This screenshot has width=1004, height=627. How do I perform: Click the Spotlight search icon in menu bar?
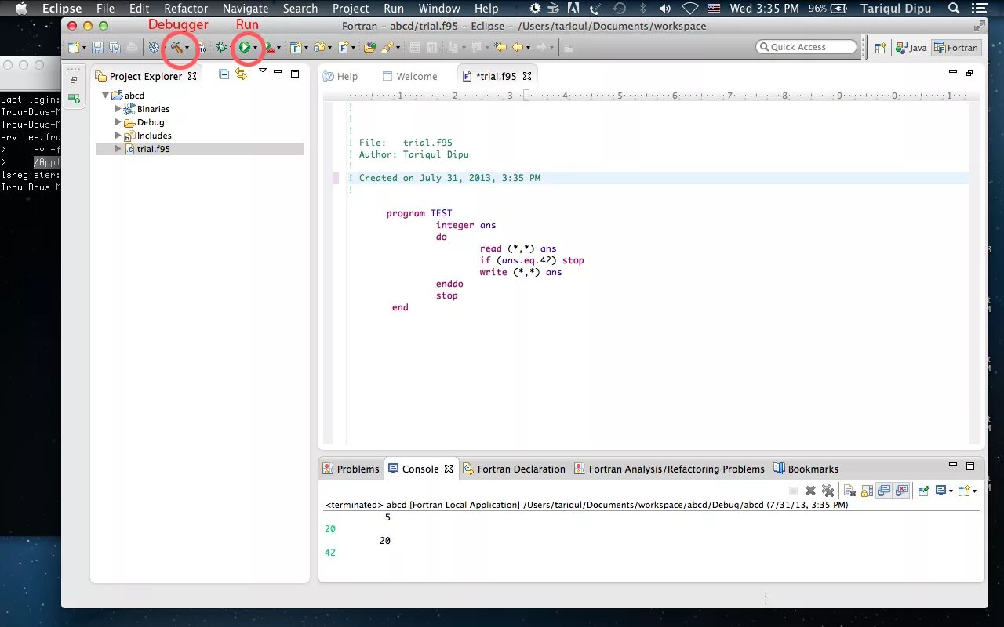pyautogui.click(x=954, y=9)
